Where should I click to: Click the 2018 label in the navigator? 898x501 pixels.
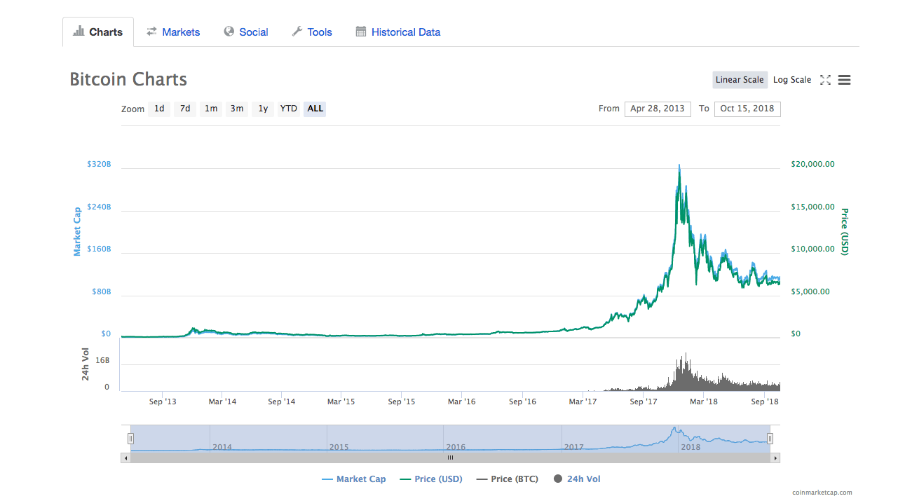pyautogui.click(x=690, y=447)
